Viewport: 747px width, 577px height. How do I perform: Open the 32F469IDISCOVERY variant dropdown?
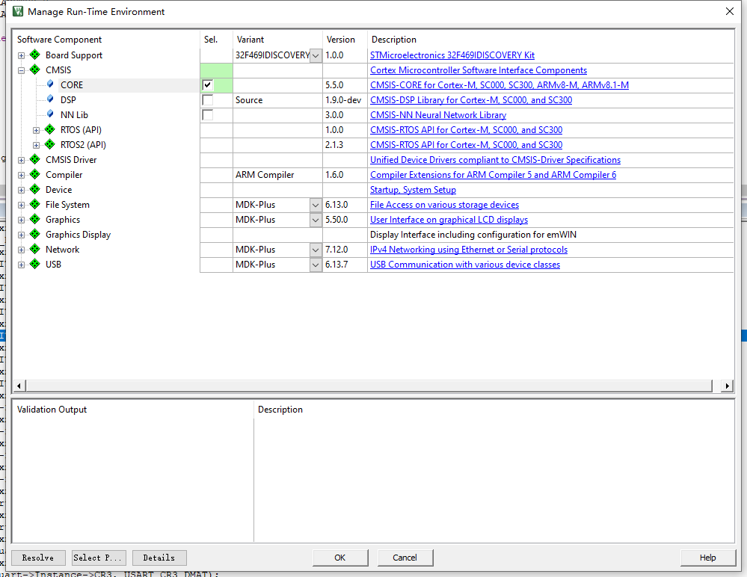point(315,55)
